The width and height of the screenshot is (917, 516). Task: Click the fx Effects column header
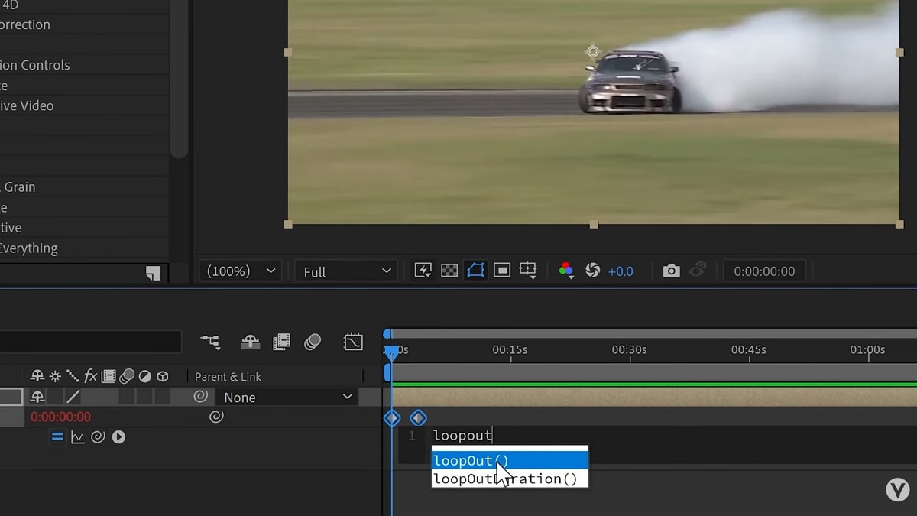click(x=91, y=376)
